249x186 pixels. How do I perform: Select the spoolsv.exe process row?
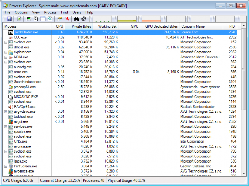tap(120, 131)
